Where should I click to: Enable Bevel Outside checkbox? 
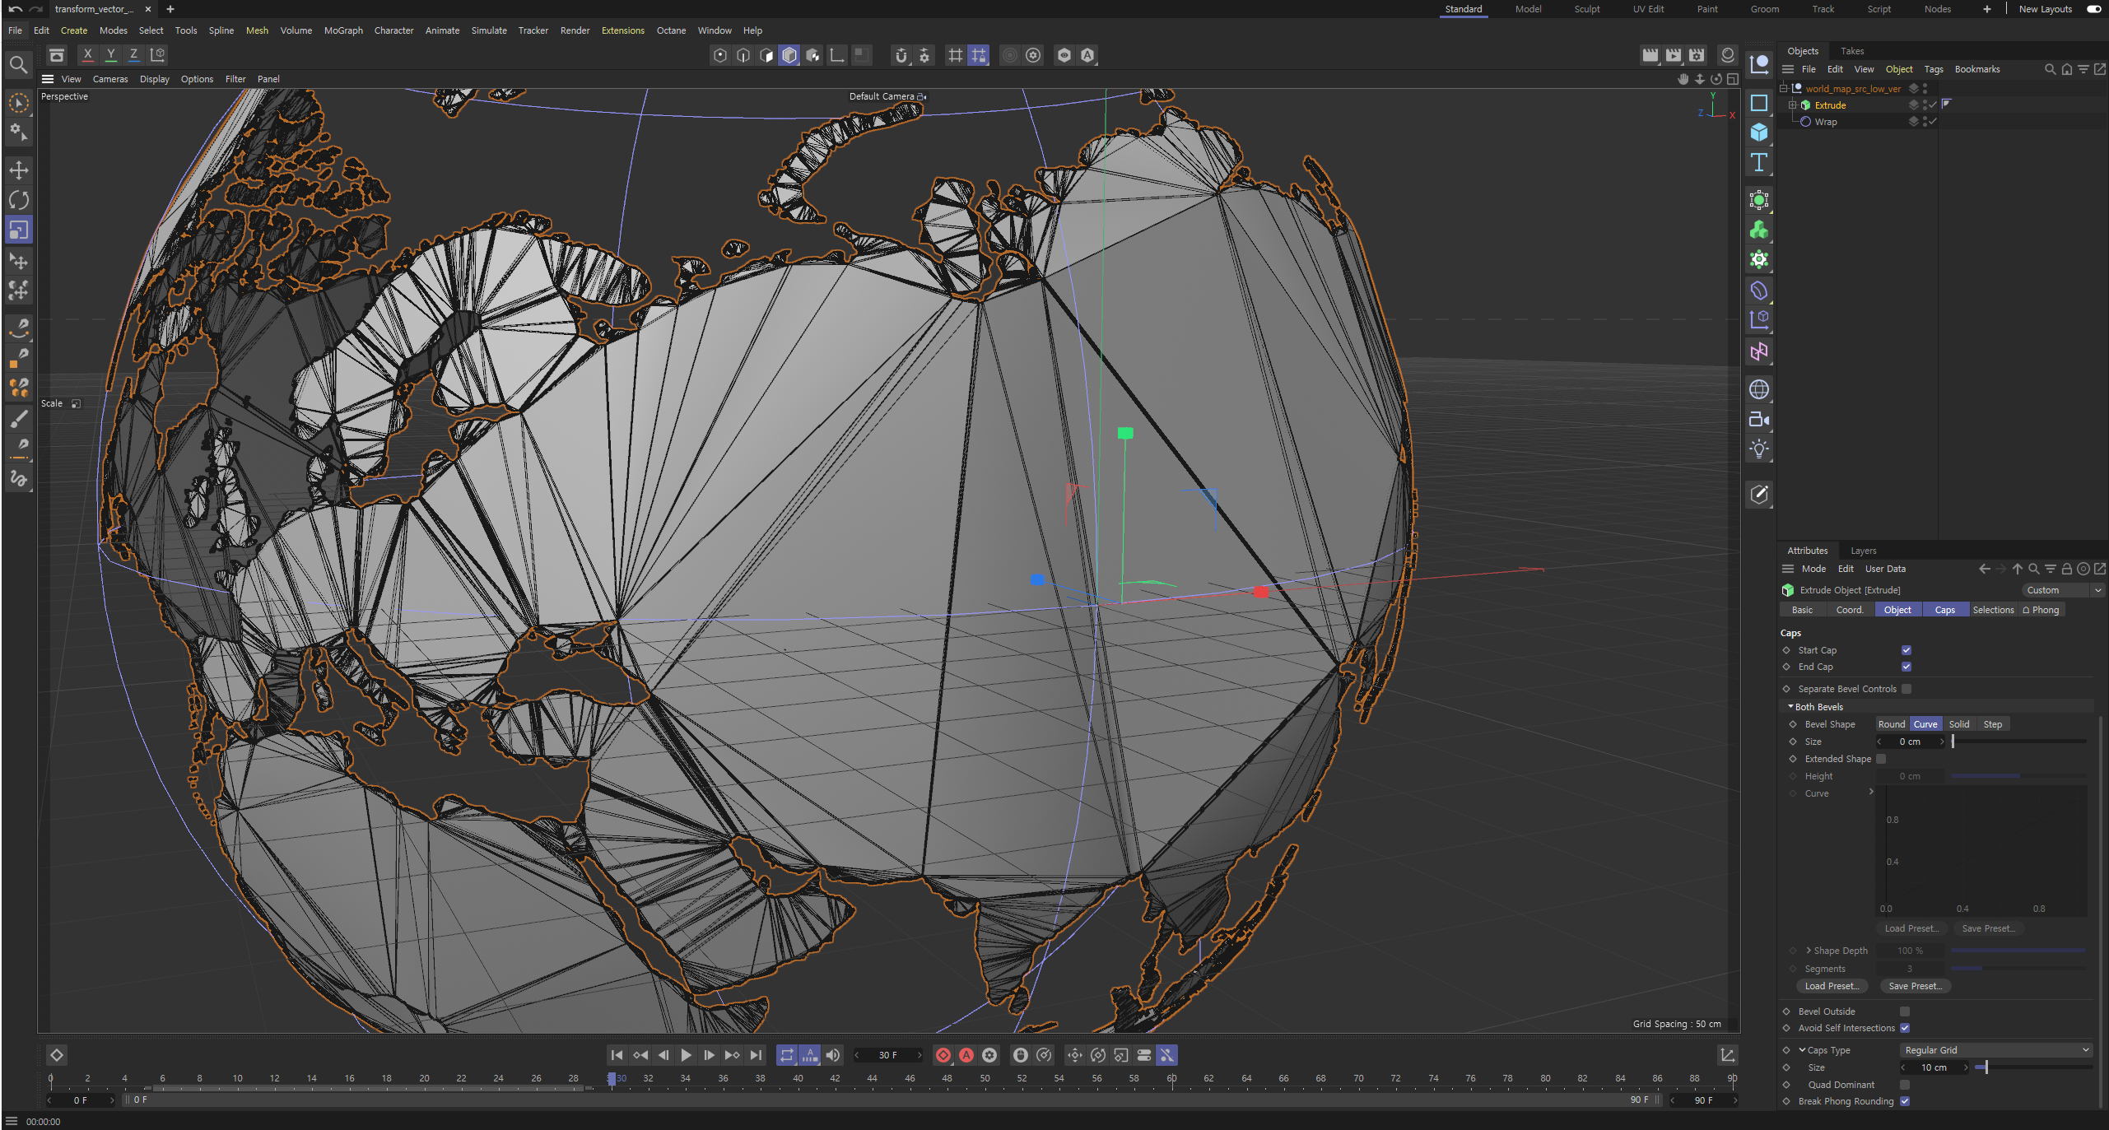point(1905,1011)
